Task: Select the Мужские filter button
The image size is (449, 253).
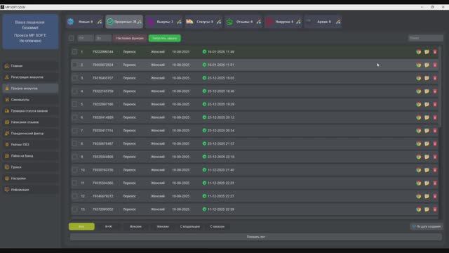Action: click(x=135, y=226)
